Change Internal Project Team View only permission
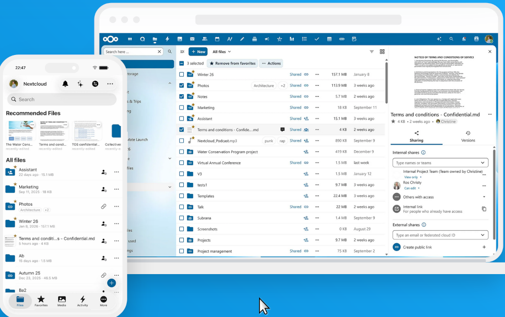The height and width of the screenshot is (317, 505). pyautogui.click(x=413, y=177)
